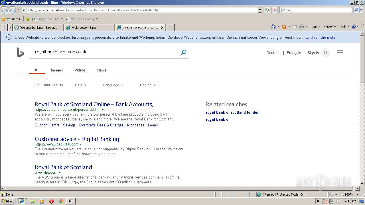
Task: Open Royal Bank of Scotland Online result
Action: pos(96,104)
